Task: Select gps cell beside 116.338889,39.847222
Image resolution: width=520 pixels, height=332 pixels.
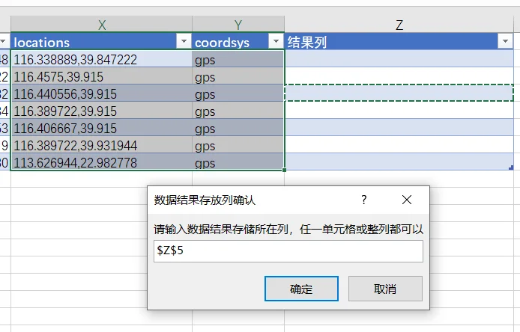Action: pos(238,58)
